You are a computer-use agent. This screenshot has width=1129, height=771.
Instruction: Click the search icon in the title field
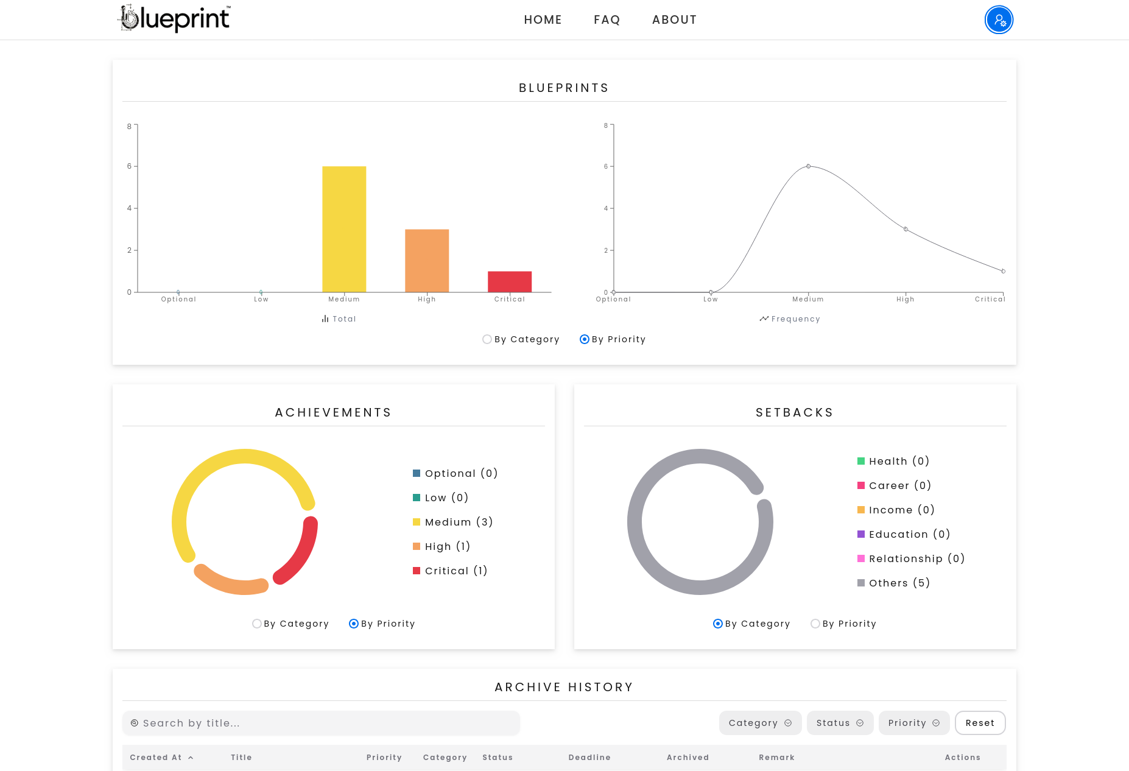click(135, 723)
